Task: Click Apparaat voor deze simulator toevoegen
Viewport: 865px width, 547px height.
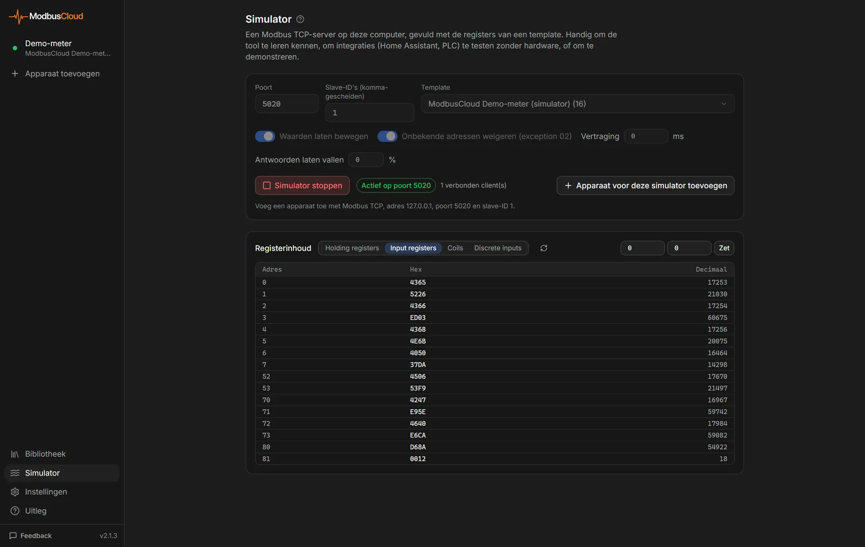Action: click(x=646, y=185)
